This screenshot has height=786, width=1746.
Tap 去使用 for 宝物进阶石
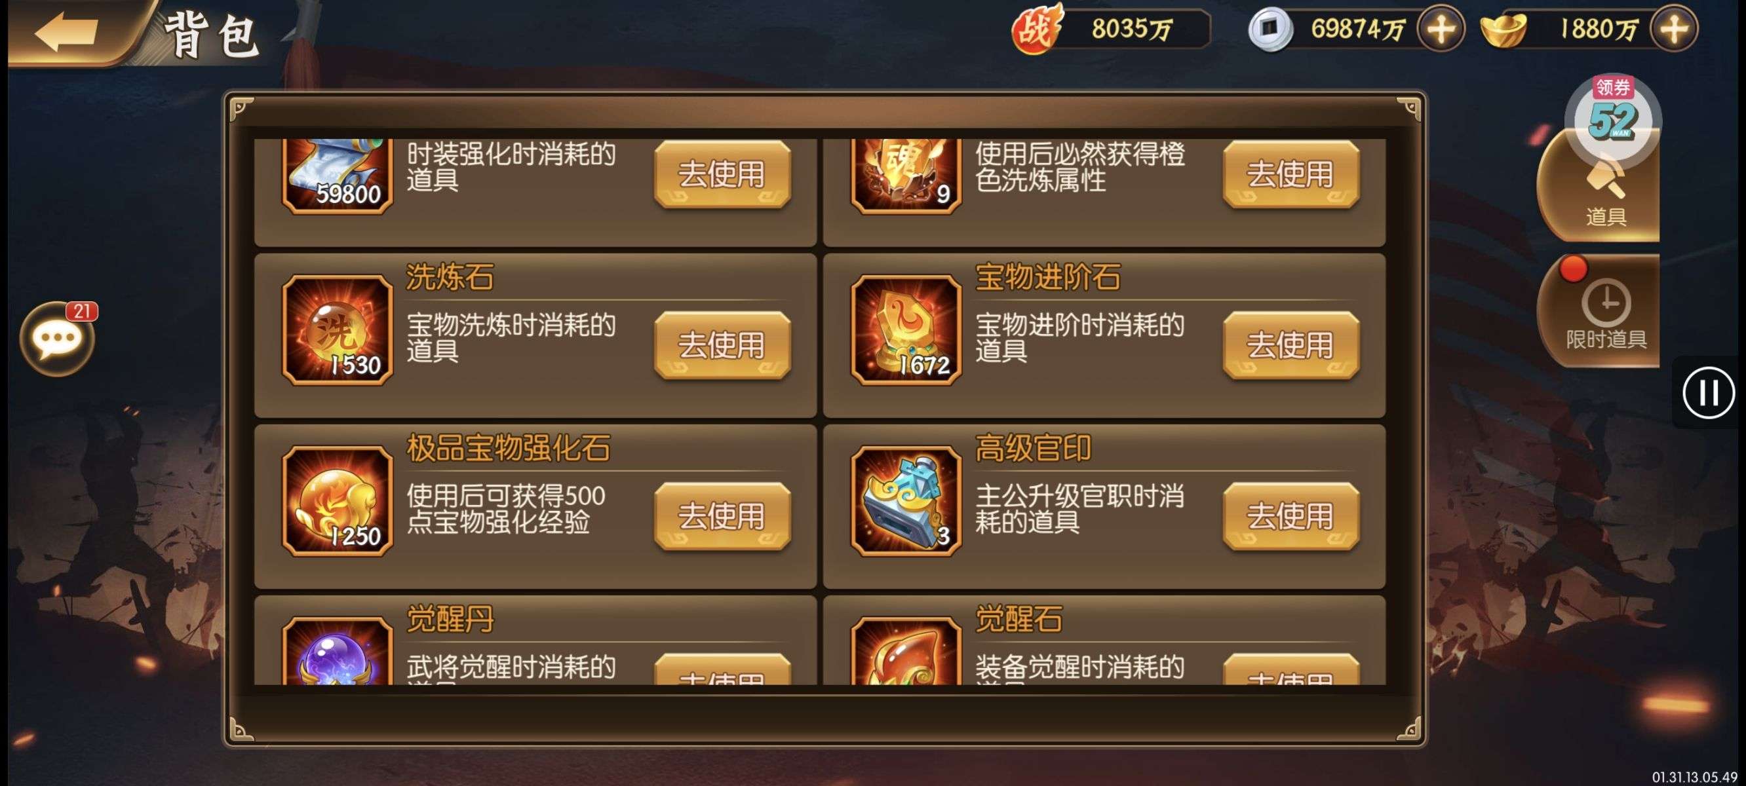(1290, 345)
